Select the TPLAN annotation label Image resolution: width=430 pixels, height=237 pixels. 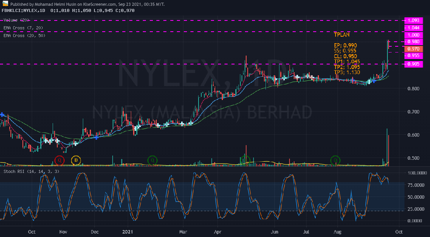(x=341, y=35)
